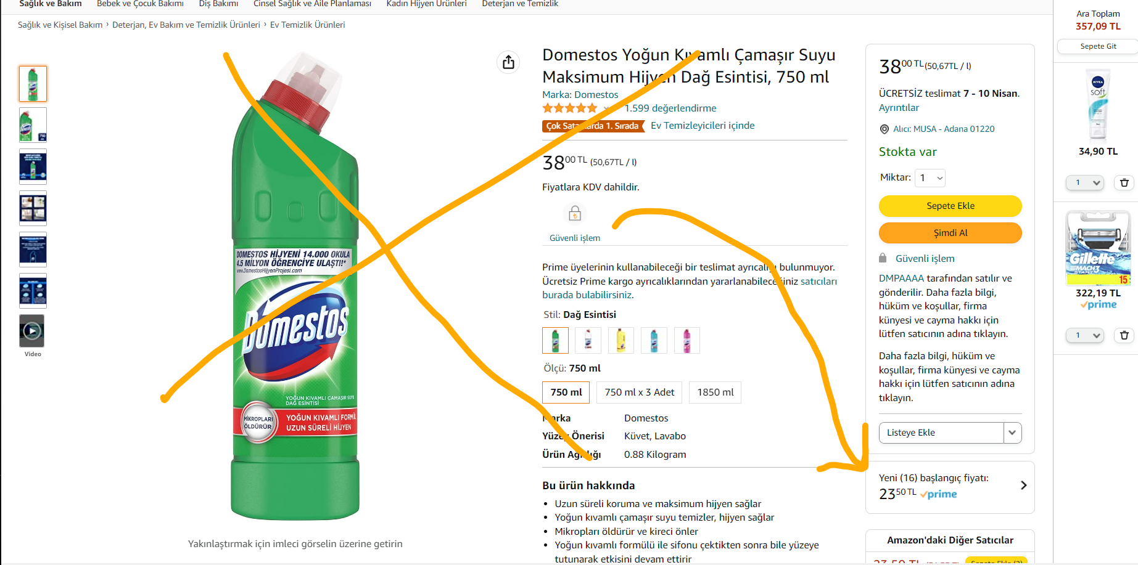
Task: Open the secure transaction lock icon under the price
Action: tap(575, 214)
